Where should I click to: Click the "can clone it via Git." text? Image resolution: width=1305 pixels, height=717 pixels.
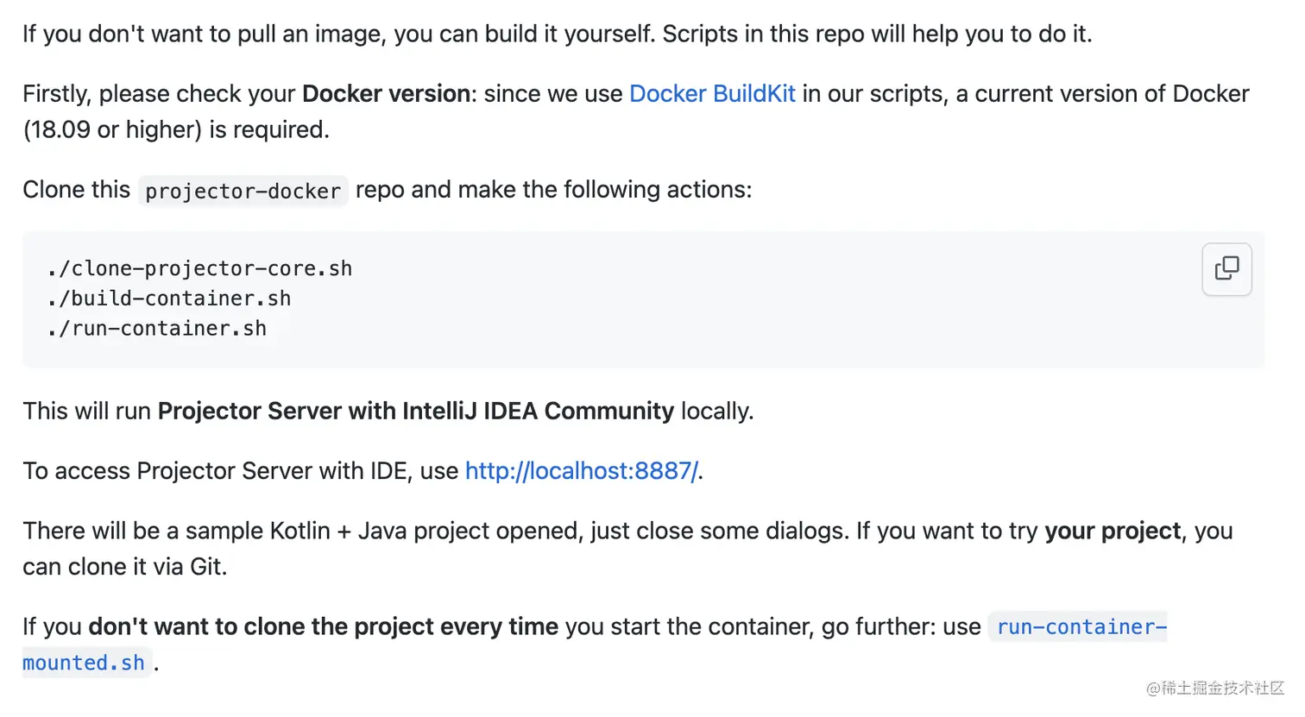(x=125, y=567)
